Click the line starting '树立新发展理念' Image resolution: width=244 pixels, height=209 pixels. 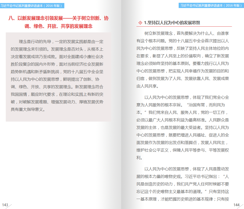(x=186, y=33)
